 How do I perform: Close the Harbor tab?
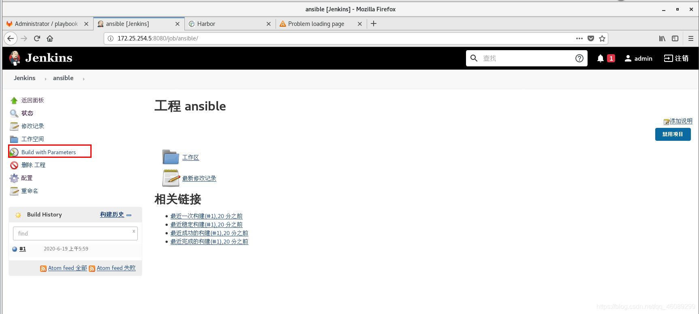pos(268,24)
